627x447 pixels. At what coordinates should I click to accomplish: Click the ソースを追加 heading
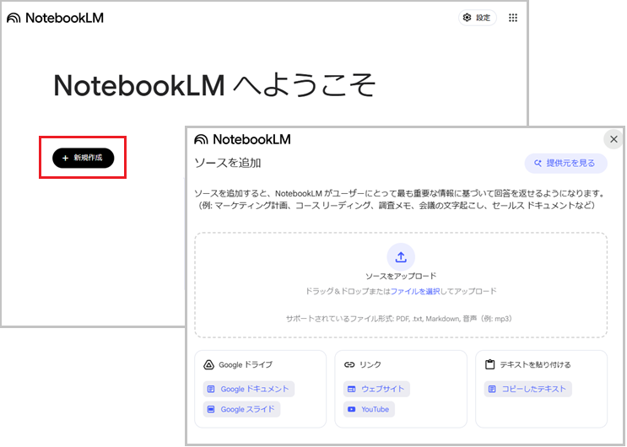point(228,163)
